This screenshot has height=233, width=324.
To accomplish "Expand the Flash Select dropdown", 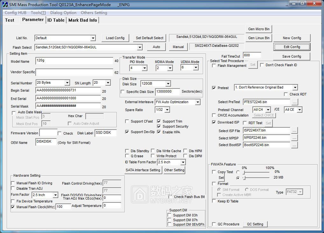I will click(139, 47).
